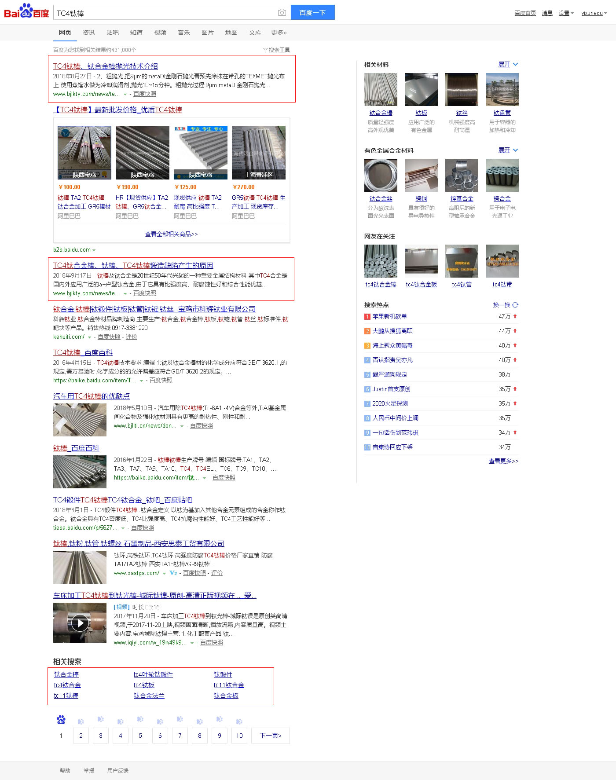Open the 锌基合金 thumbnail image
The width and height of the screenshot is (616, 780).
[x=462, y=176]
